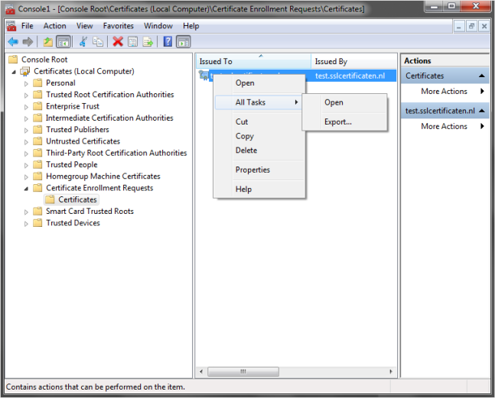Click the Export List toolbar icon
Viewport: 495px width, 398px height.
pyautogui.click(x=148, y=41)
